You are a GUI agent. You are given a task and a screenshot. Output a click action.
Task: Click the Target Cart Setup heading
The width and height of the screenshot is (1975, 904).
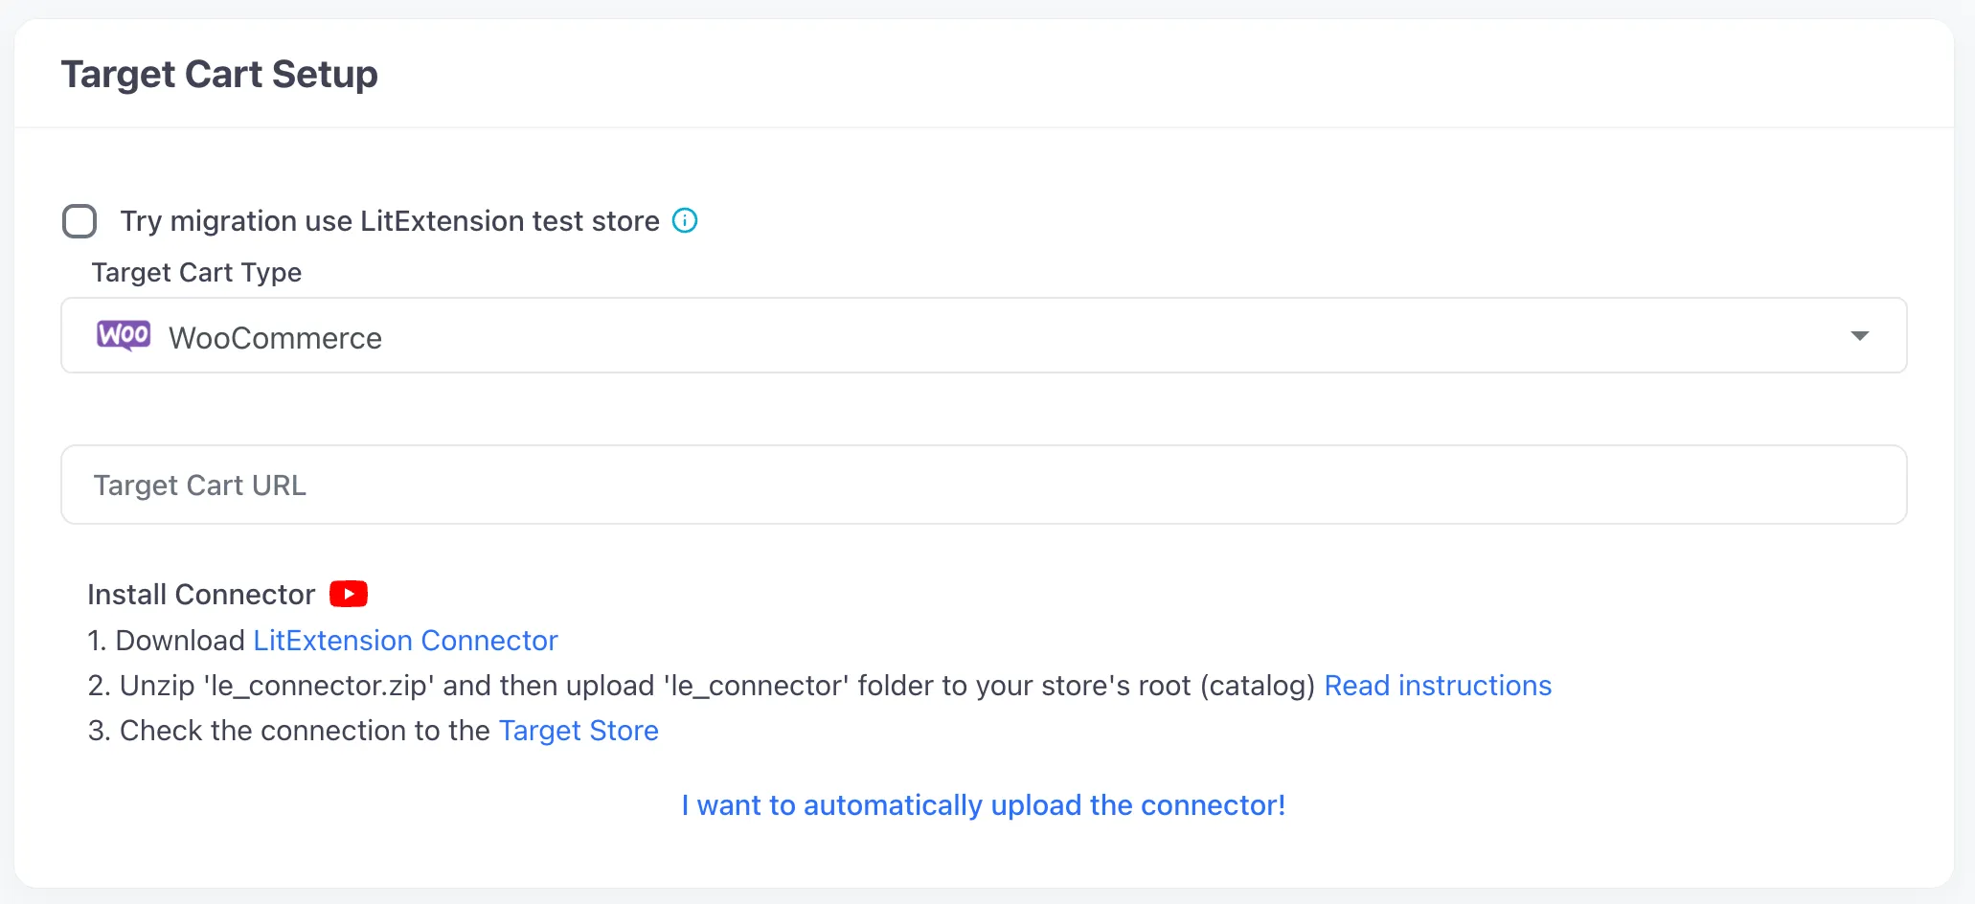point(219,74)
